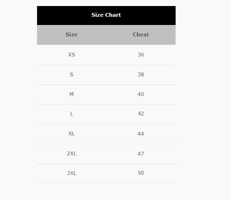Click the chest value 40

141,94
